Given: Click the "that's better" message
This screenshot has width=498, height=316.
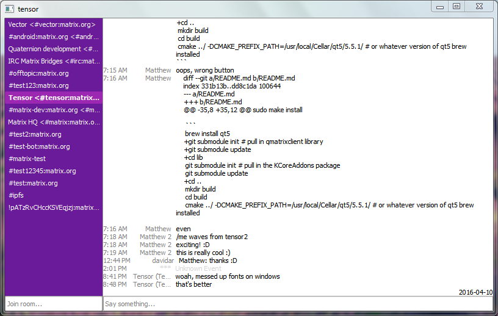Looking at the screenshot, I should (193, 284).
